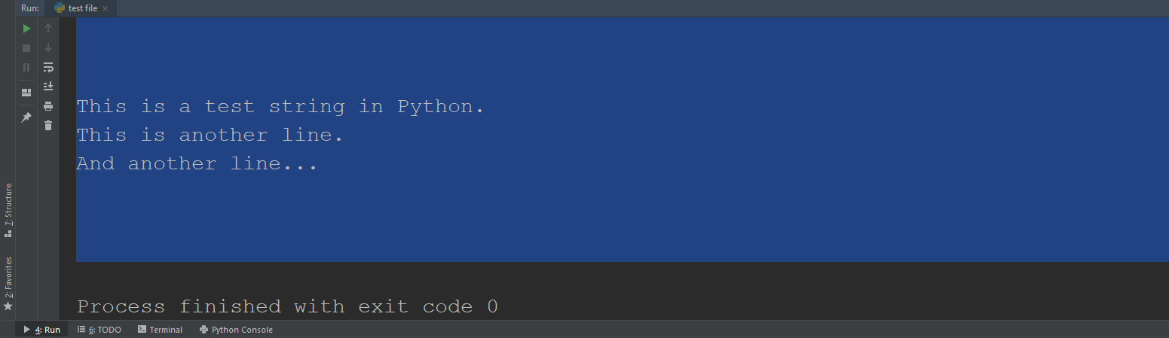This screenshot has width=1169, height=338.
Task: Close the test file run tab
Action: click(x=105, y=9)
